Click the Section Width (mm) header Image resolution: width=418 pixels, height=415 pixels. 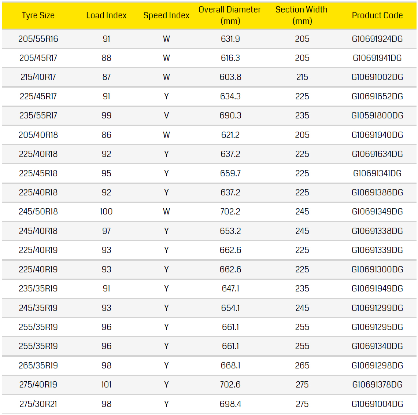(x=302, y=15)
